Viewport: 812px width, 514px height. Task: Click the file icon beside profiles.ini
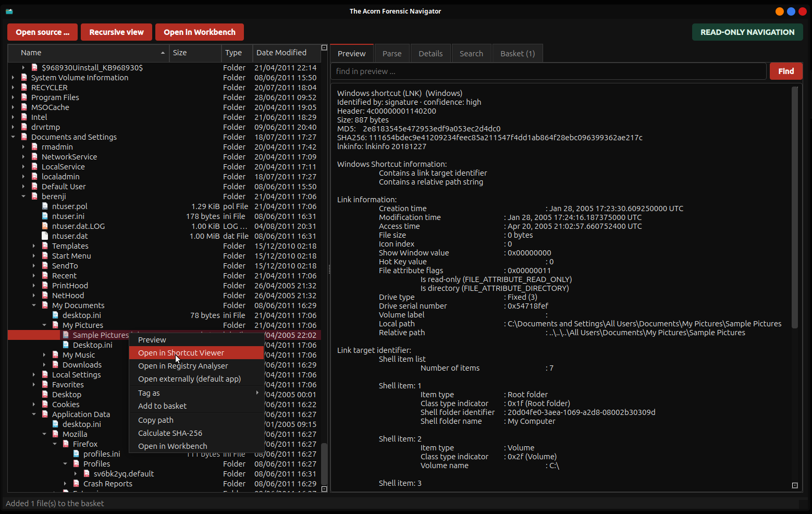coord(76,454)
